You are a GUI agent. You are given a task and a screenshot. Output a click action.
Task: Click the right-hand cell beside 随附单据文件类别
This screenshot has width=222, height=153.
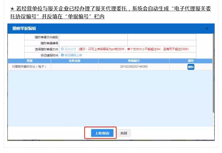(x=162, y=37)
